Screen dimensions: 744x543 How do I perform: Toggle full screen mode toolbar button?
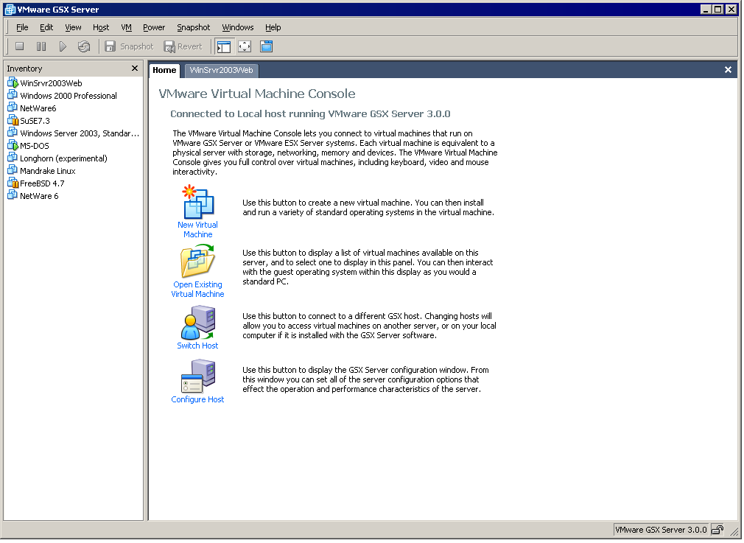[x=245, y=46]
